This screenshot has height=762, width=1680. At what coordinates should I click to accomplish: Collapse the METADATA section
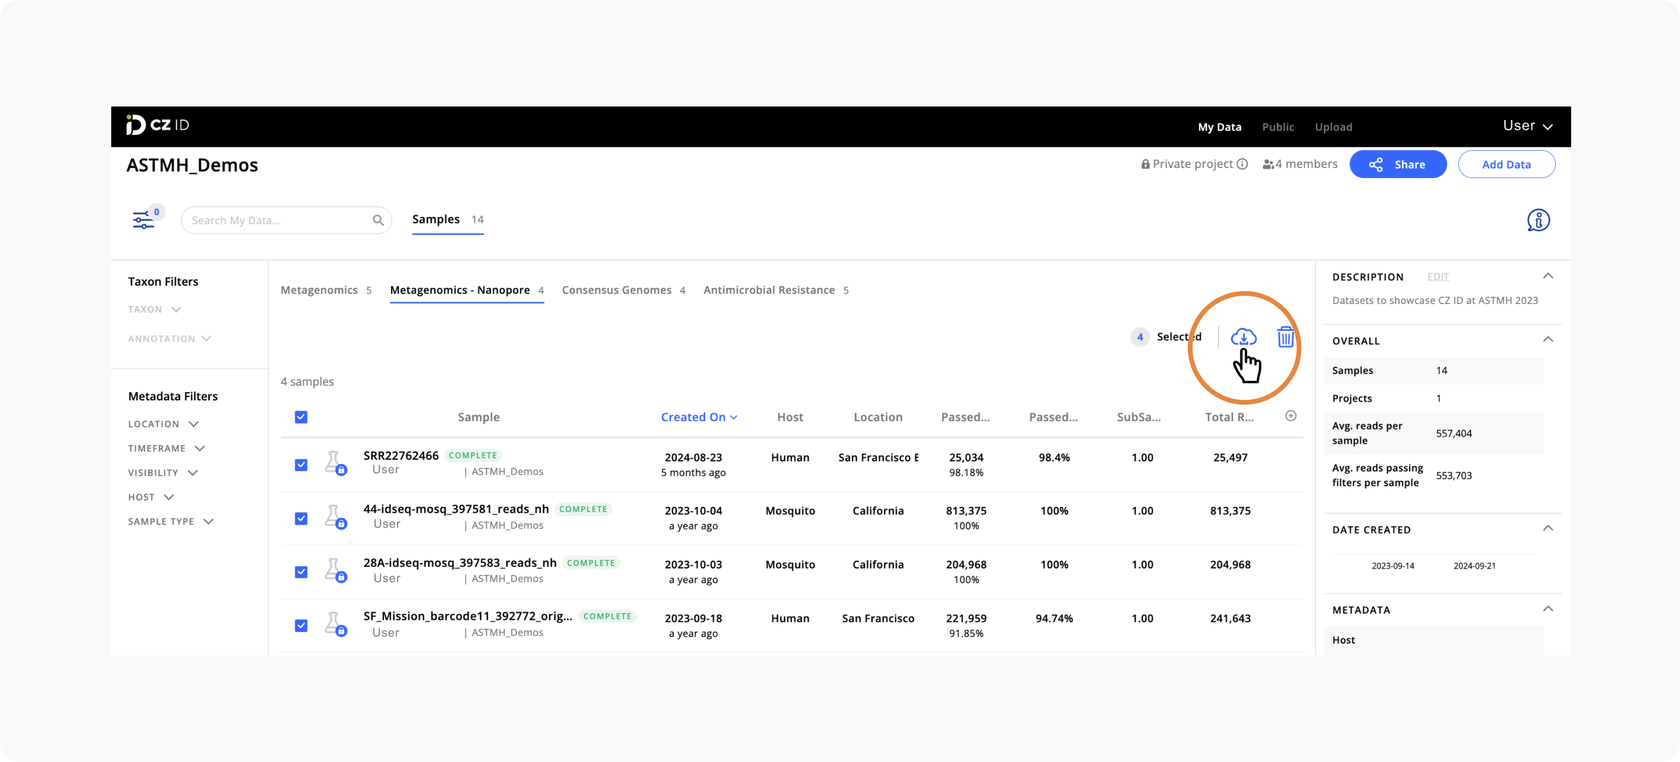point(1547,609)
